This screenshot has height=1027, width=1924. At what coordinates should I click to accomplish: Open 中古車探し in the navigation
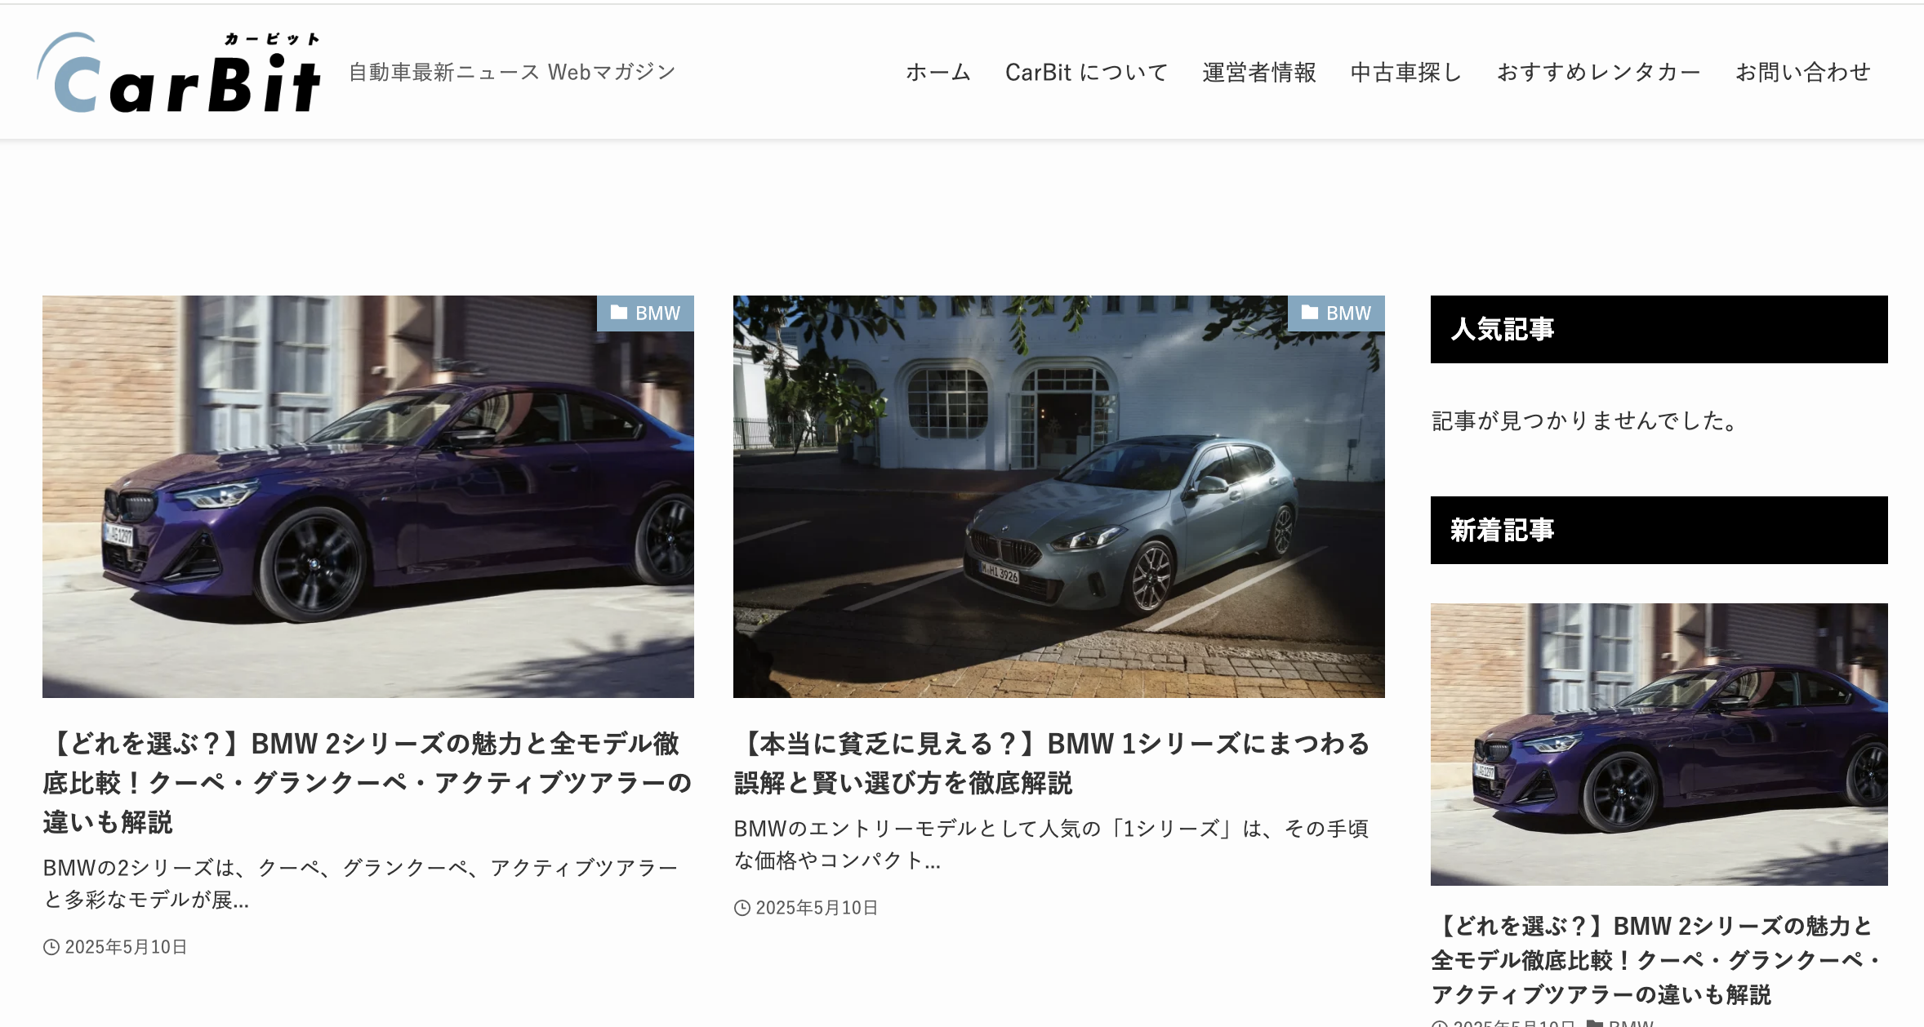(x=1405, y=73)
